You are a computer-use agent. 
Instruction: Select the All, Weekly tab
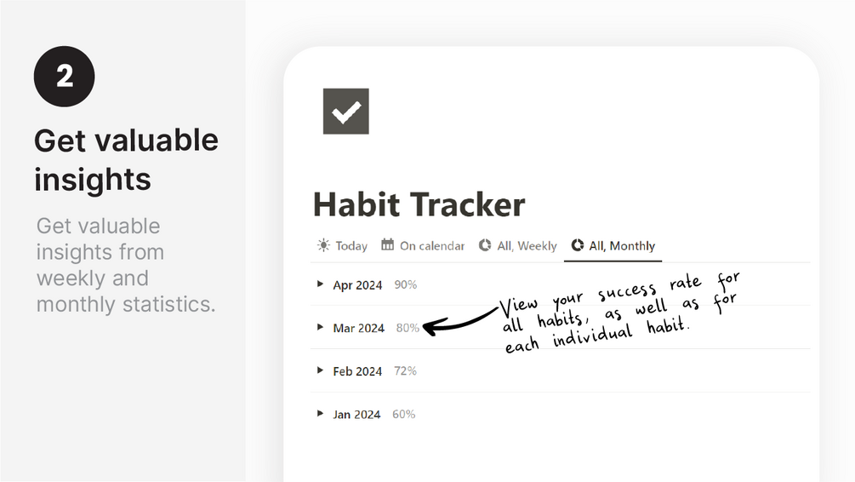tap(527, 246)
